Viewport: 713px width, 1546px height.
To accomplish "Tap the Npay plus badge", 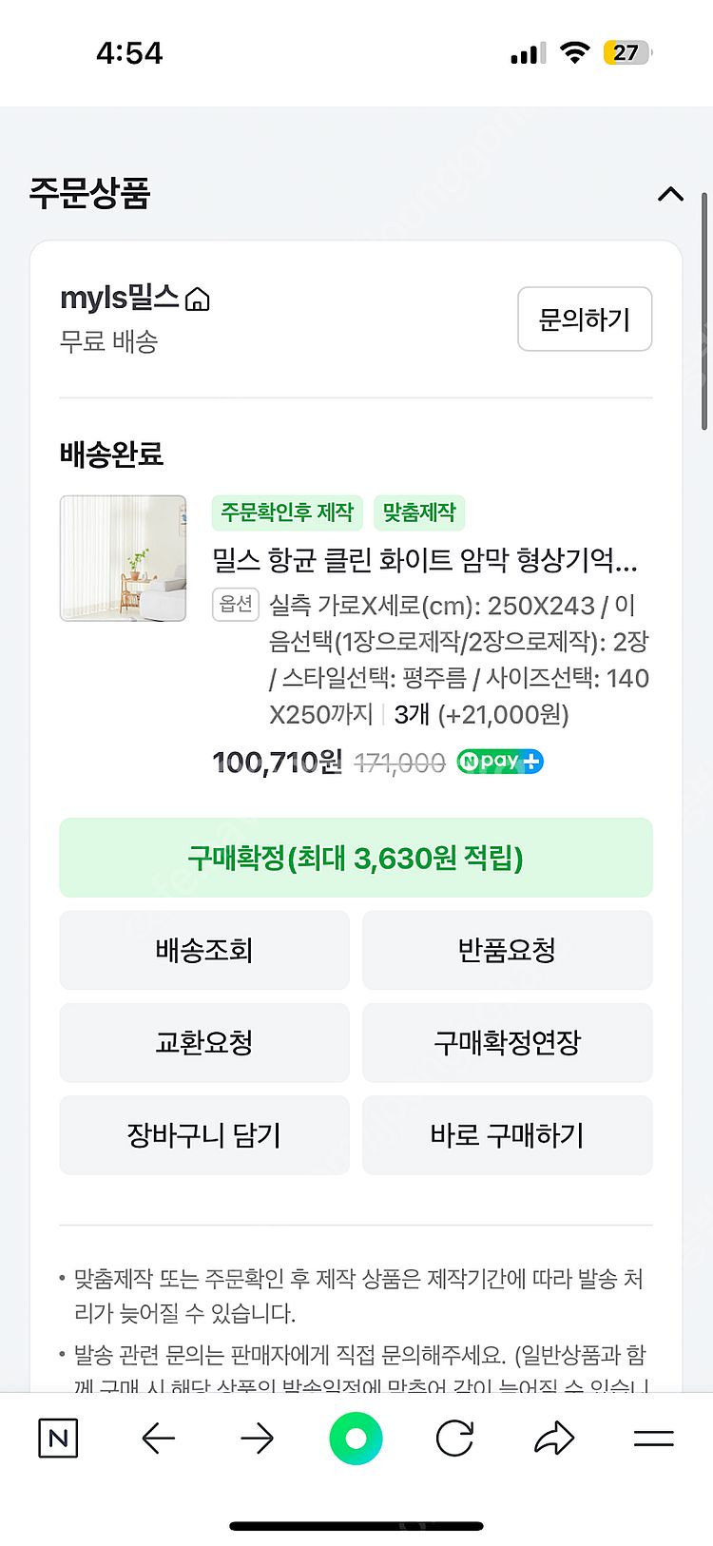I will 500,762.
